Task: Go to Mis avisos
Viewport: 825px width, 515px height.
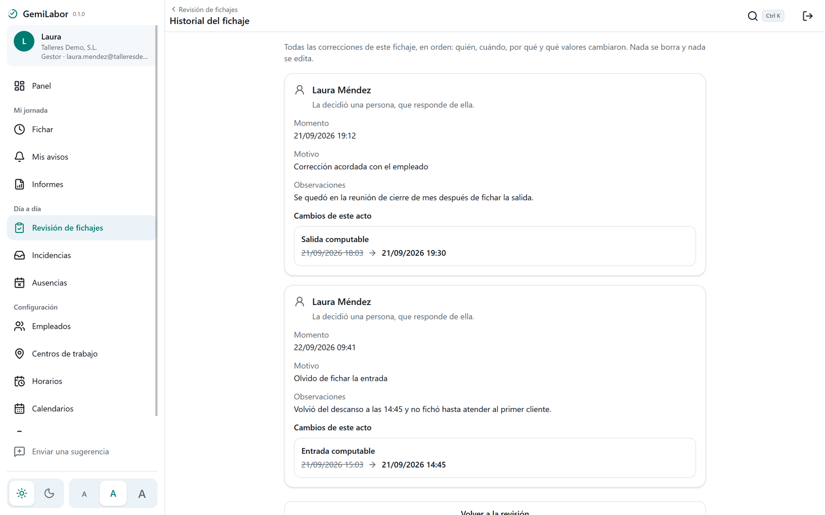Action: 81,157
